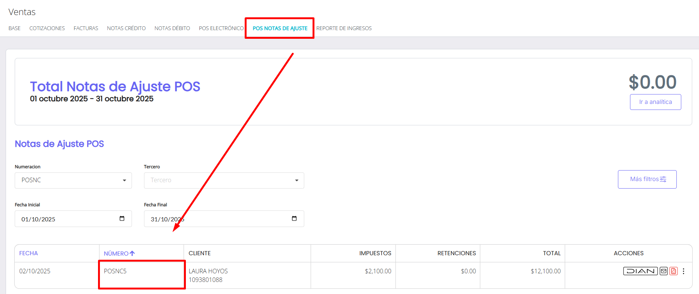Select the POS ELECTRÓNICO tab

tap(221, 28)
